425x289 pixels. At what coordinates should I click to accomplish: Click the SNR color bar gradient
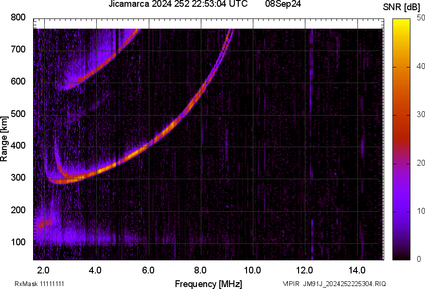point(402,139)
